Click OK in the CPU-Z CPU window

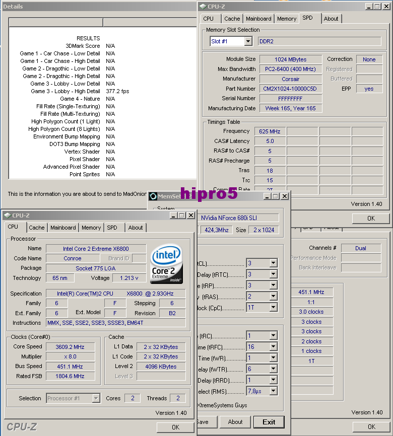coord(176,427)
